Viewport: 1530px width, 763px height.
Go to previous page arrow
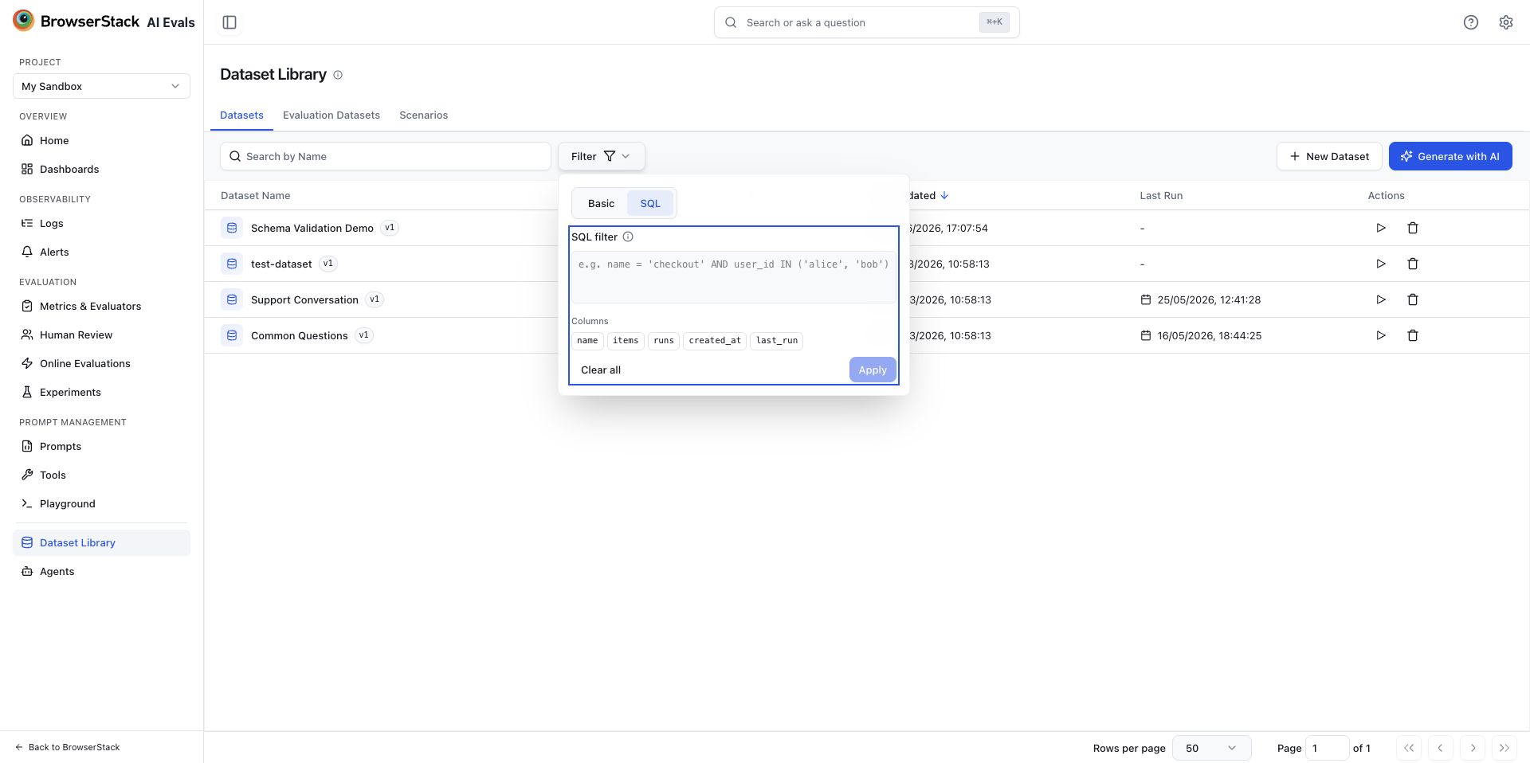point(1441,748)
